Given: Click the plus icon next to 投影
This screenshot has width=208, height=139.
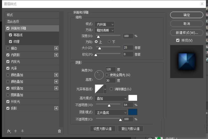Looking at the screenshot, I should 56,108.
